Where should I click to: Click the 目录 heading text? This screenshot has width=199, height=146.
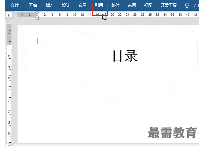pyautogui.click(x=125, y=56)
